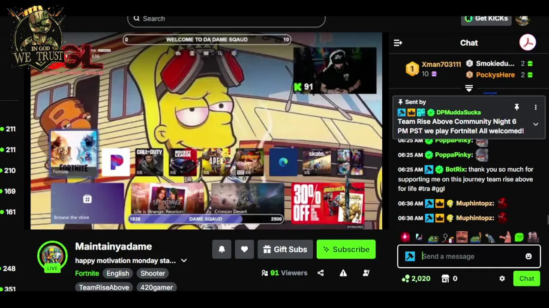Select the skate. tile in stream
Image resolution: width=549 pixels, height=308 pixels.
point(317,162)
